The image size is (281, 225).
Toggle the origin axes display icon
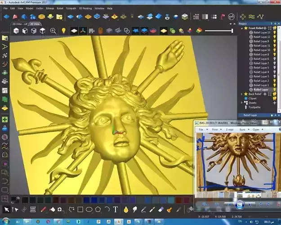pos(83,31)
